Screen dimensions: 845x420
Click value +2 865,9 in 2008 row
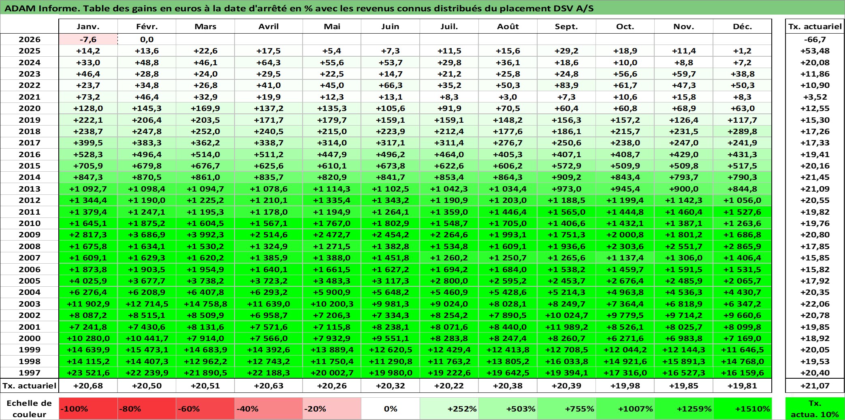743,246
